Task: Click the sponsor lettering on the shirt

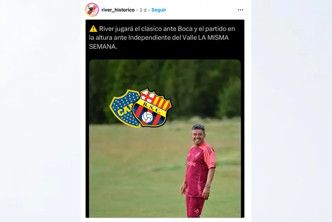Action: 192,163
